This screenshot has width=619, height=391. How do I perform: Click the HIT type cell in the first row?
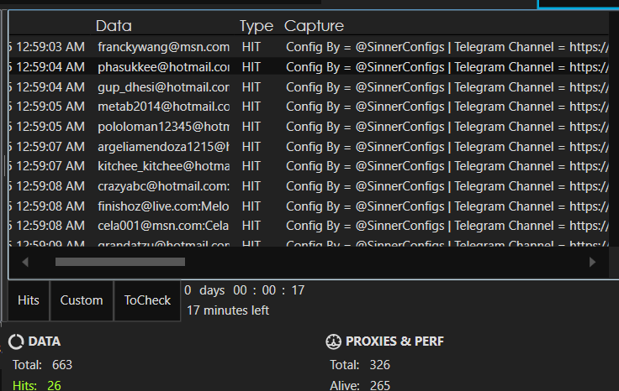[x=251, y=47]
